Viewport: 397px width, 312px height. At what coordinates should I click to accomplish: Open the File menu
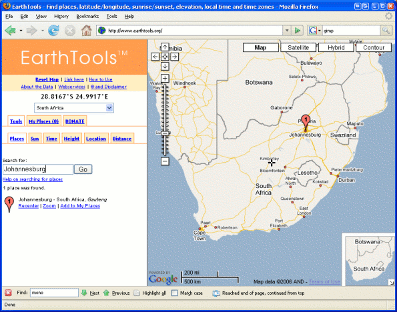(9, 16)
